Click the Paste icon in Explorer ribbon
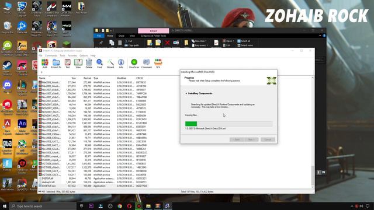 [x=120, y=43]
